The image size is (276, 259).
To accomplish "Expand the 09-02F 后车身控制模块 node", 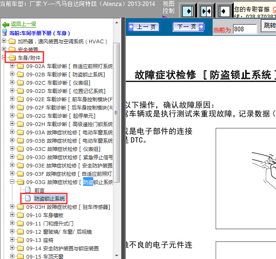I will [12, 107].
